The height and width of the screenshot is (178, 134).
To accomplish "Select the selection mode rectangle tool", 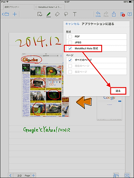I will pos(40,14).
